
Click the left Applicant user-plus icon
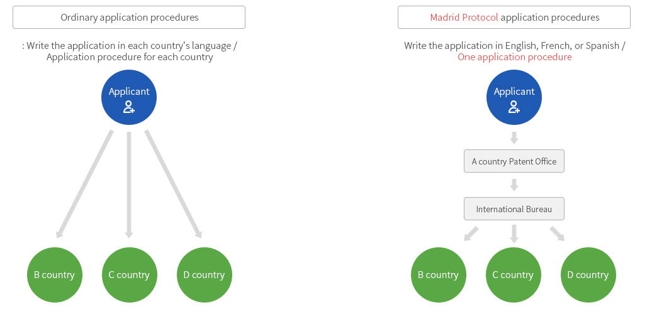[129, 107]
